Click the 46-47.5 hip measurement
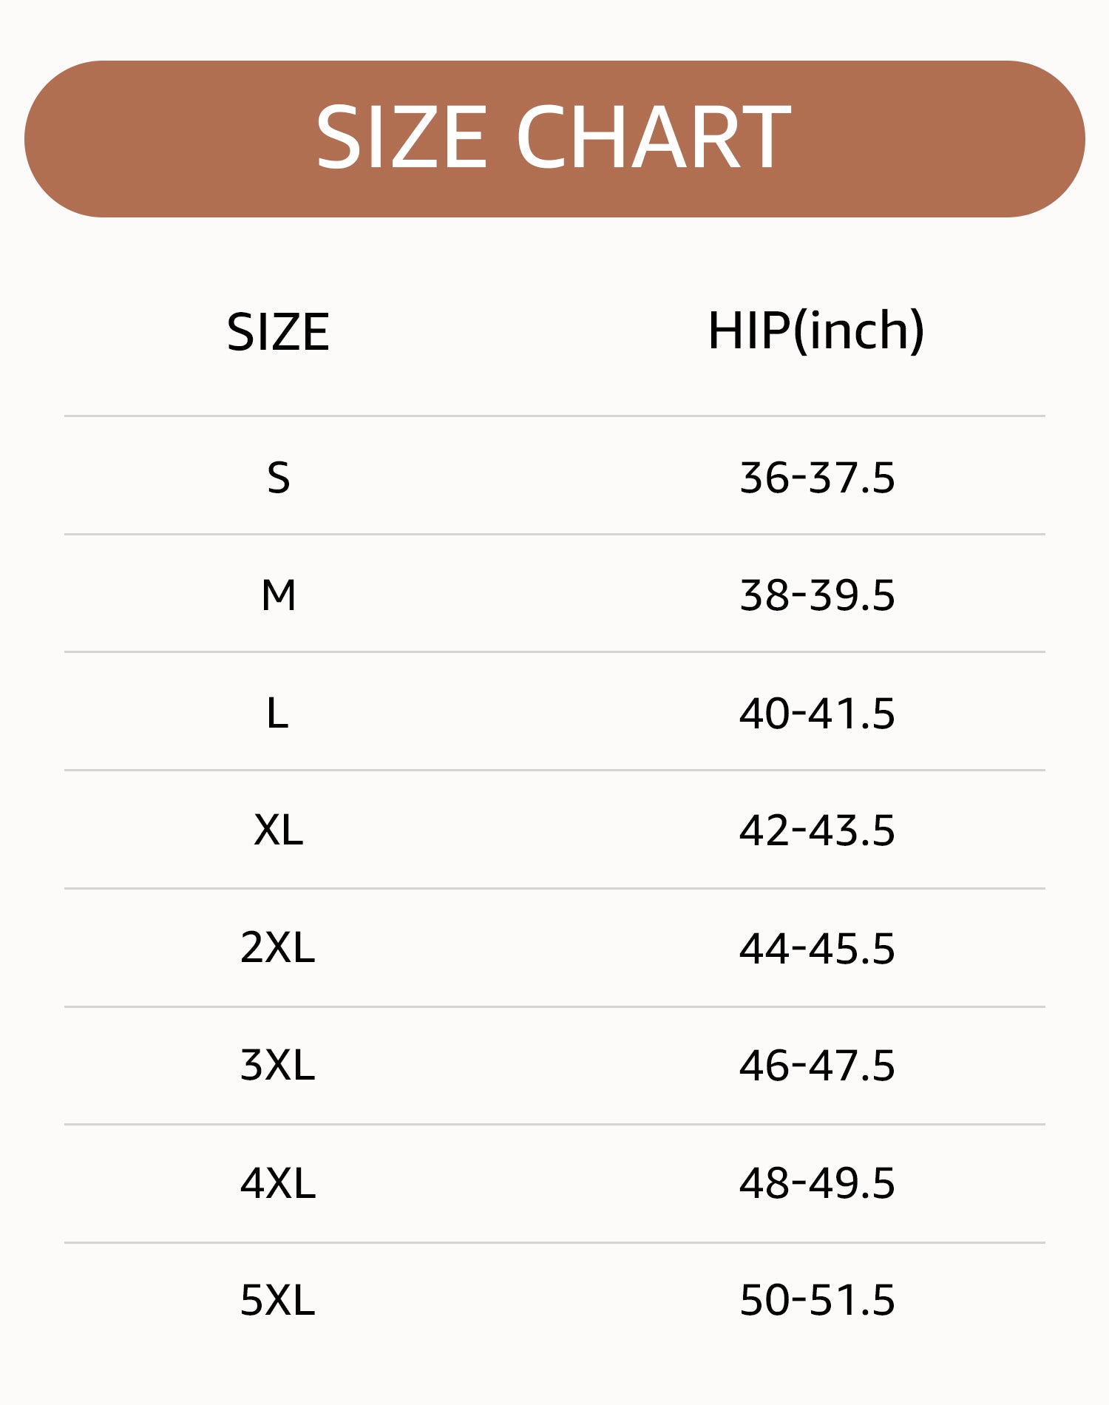The height and width of the screenshot is (1405, 1109). 818,1066
